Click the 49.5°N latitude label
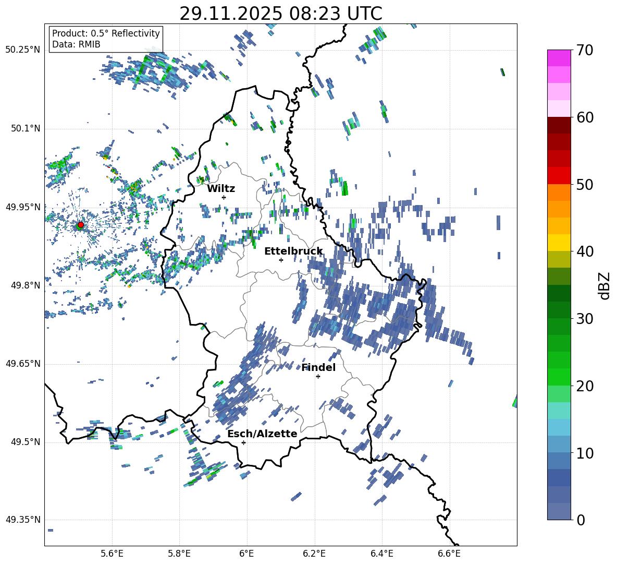The image size is (617, 564). 25,442
